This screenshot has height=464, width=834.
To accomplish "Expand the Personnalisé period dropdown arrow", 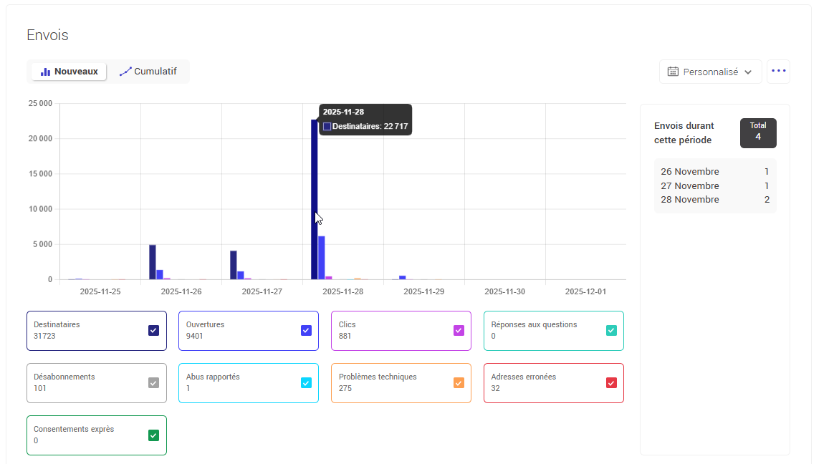I will (x=748, y=72).
